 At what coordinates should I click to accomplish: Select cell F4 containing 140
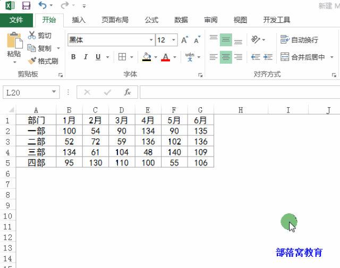click(x=174, y=152)
